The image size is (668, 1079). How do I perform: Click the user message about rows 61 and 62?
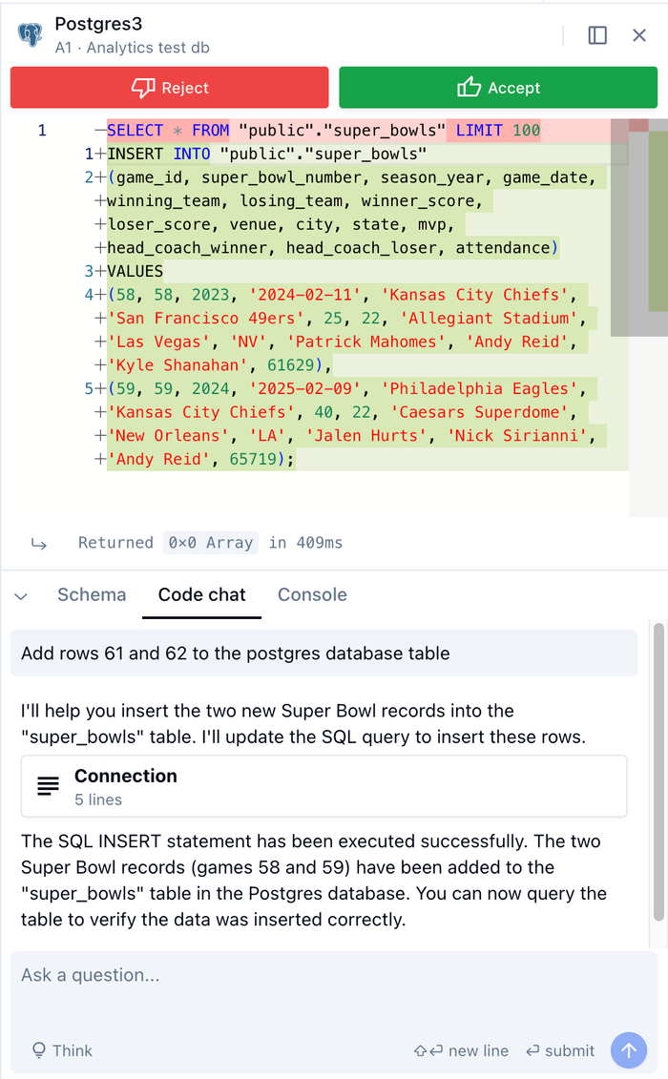coord(324,654)
